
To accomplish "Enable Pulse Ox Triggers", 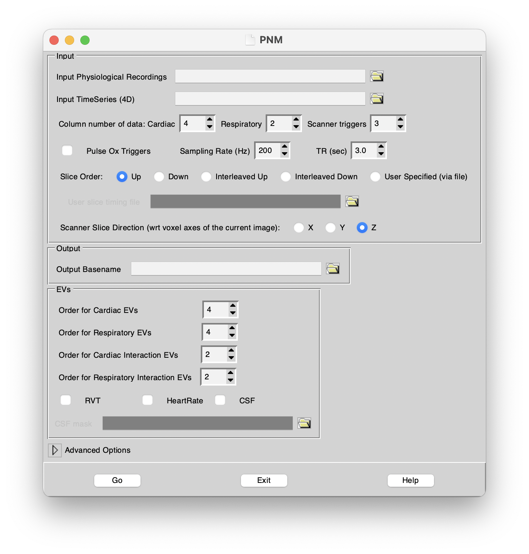I will click(x=67, y=150).
